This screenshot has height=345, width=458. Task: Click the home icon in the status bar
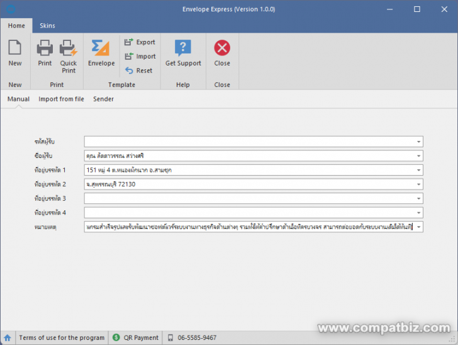[x=8, y=337]
